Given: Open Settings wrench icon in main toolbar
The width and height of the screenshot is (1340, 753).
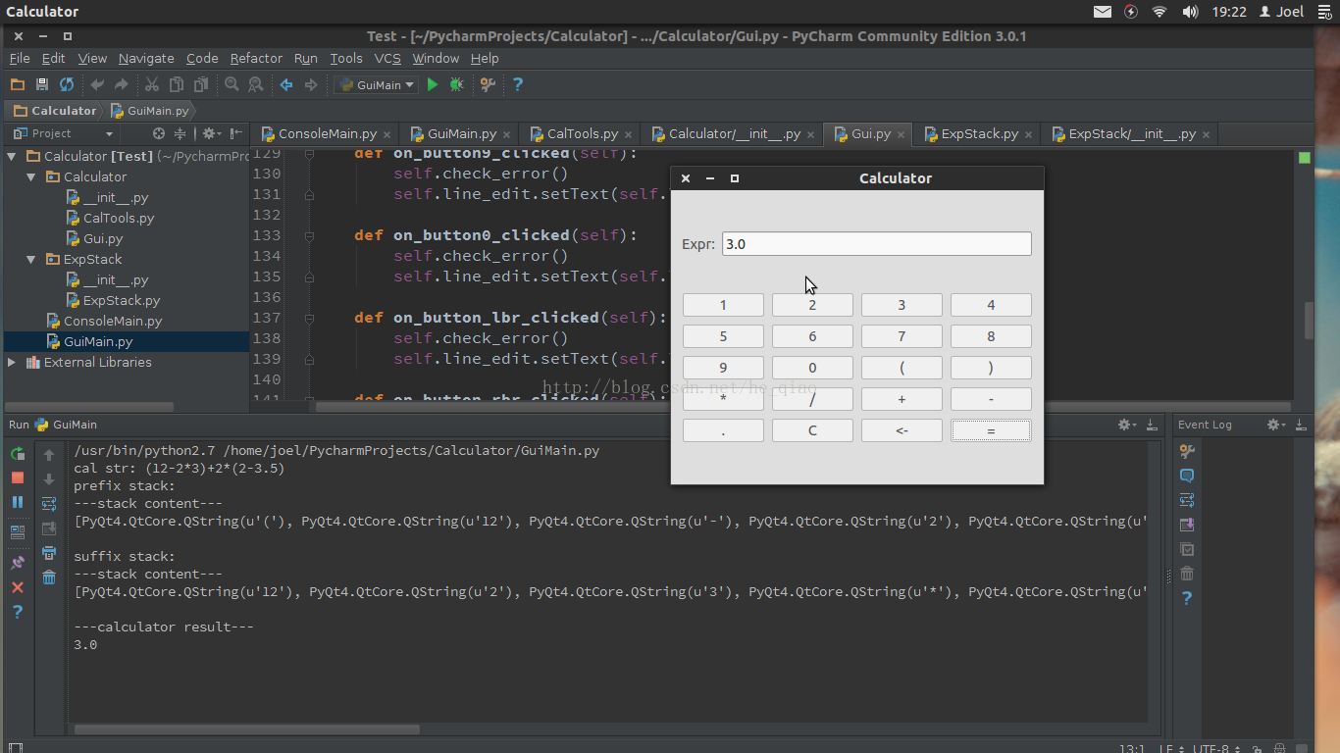Looking at the screenshot, I should [488, 85].
